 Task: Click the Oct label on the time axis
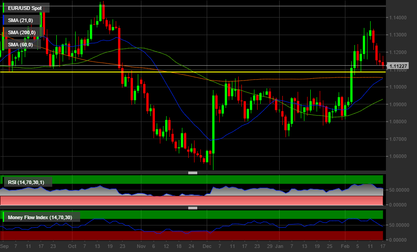[x=72, y=247]
